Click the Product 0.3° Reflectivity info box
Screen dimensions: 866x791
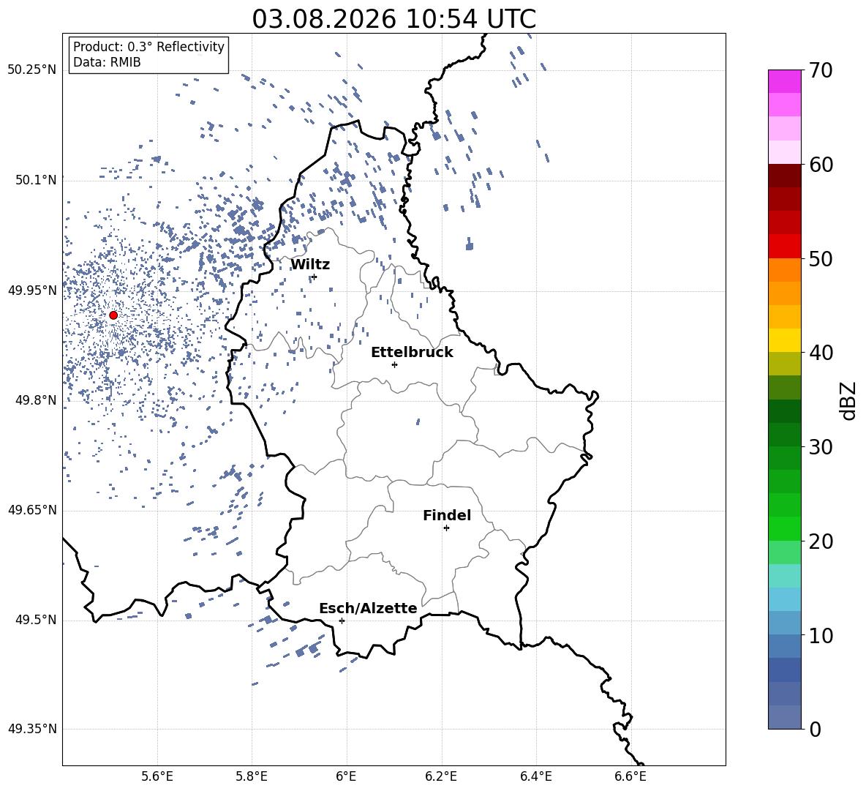click(x=148, y=54)
